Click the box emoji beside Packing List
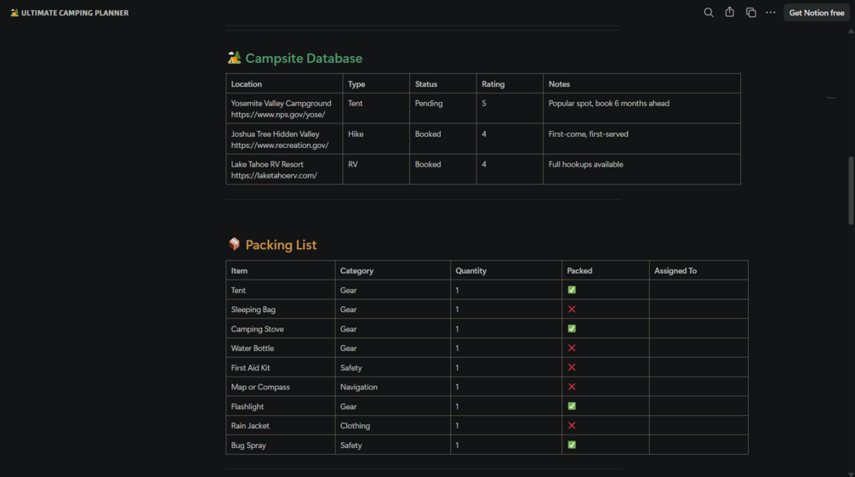This screenshot has width=855, height=477. point(234,244)
